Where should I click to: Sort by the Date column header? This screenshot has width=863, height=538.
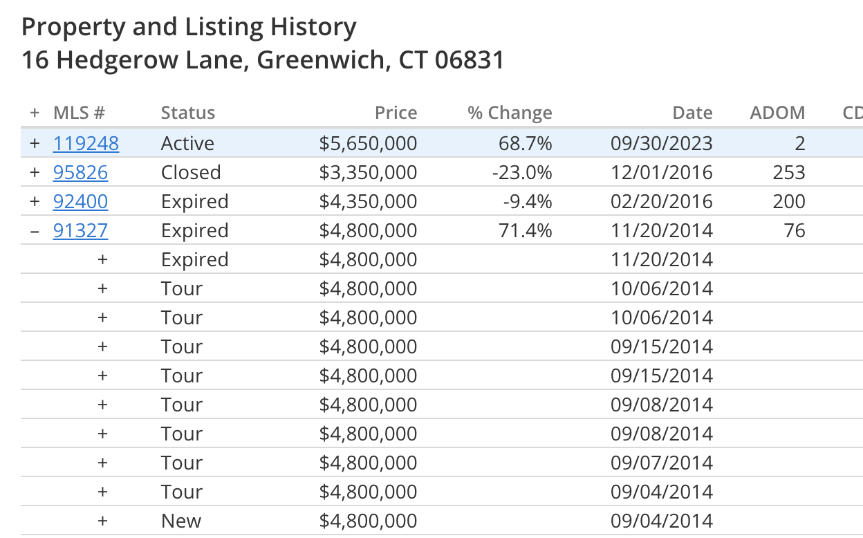692,113
